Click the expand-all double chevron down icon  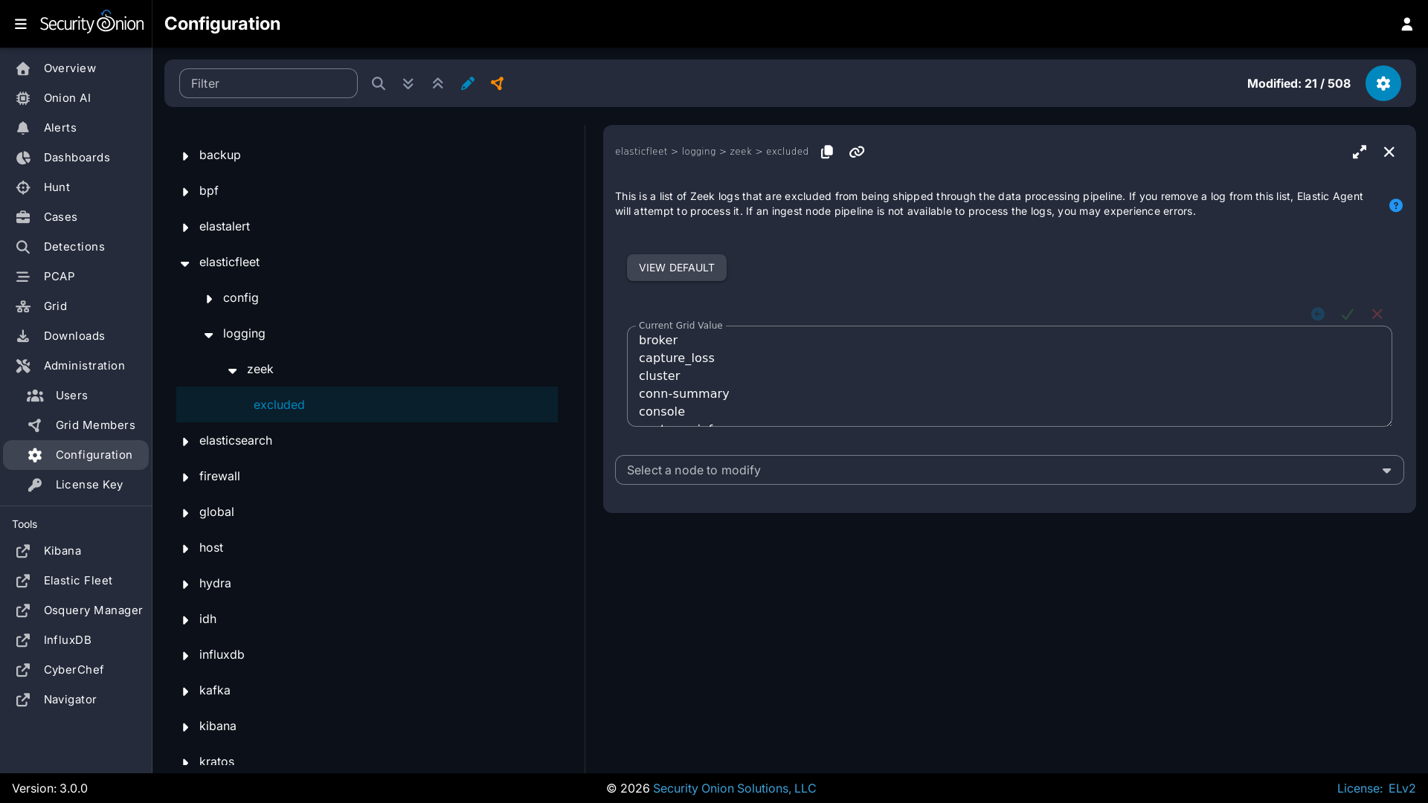pos(408,83)
